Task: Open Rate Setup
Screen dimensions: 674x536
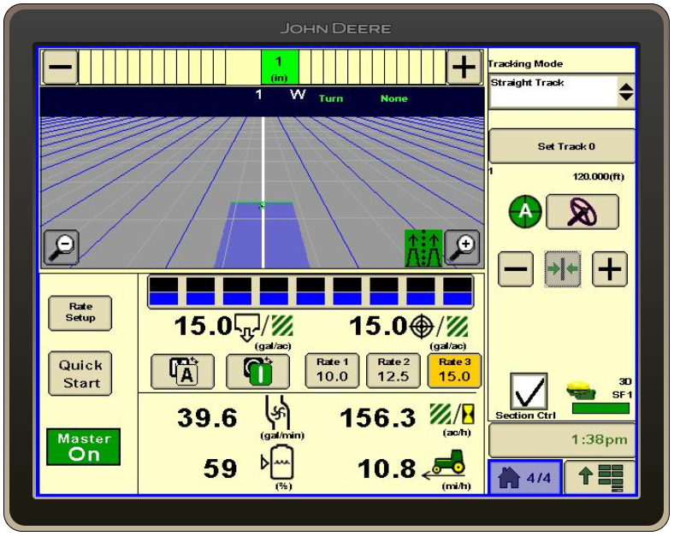Action: (x=80, y=313)
